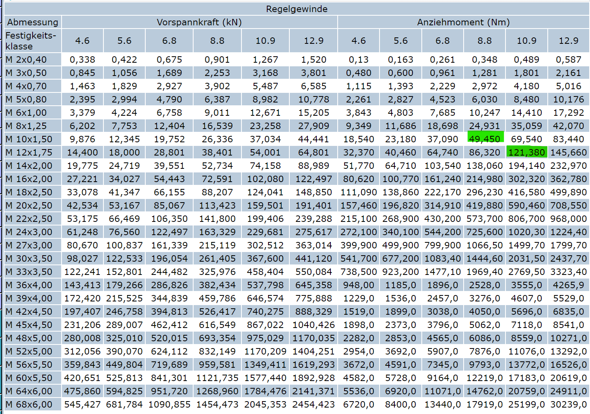Click the M 2x0,40 row label

pos(33,59)
